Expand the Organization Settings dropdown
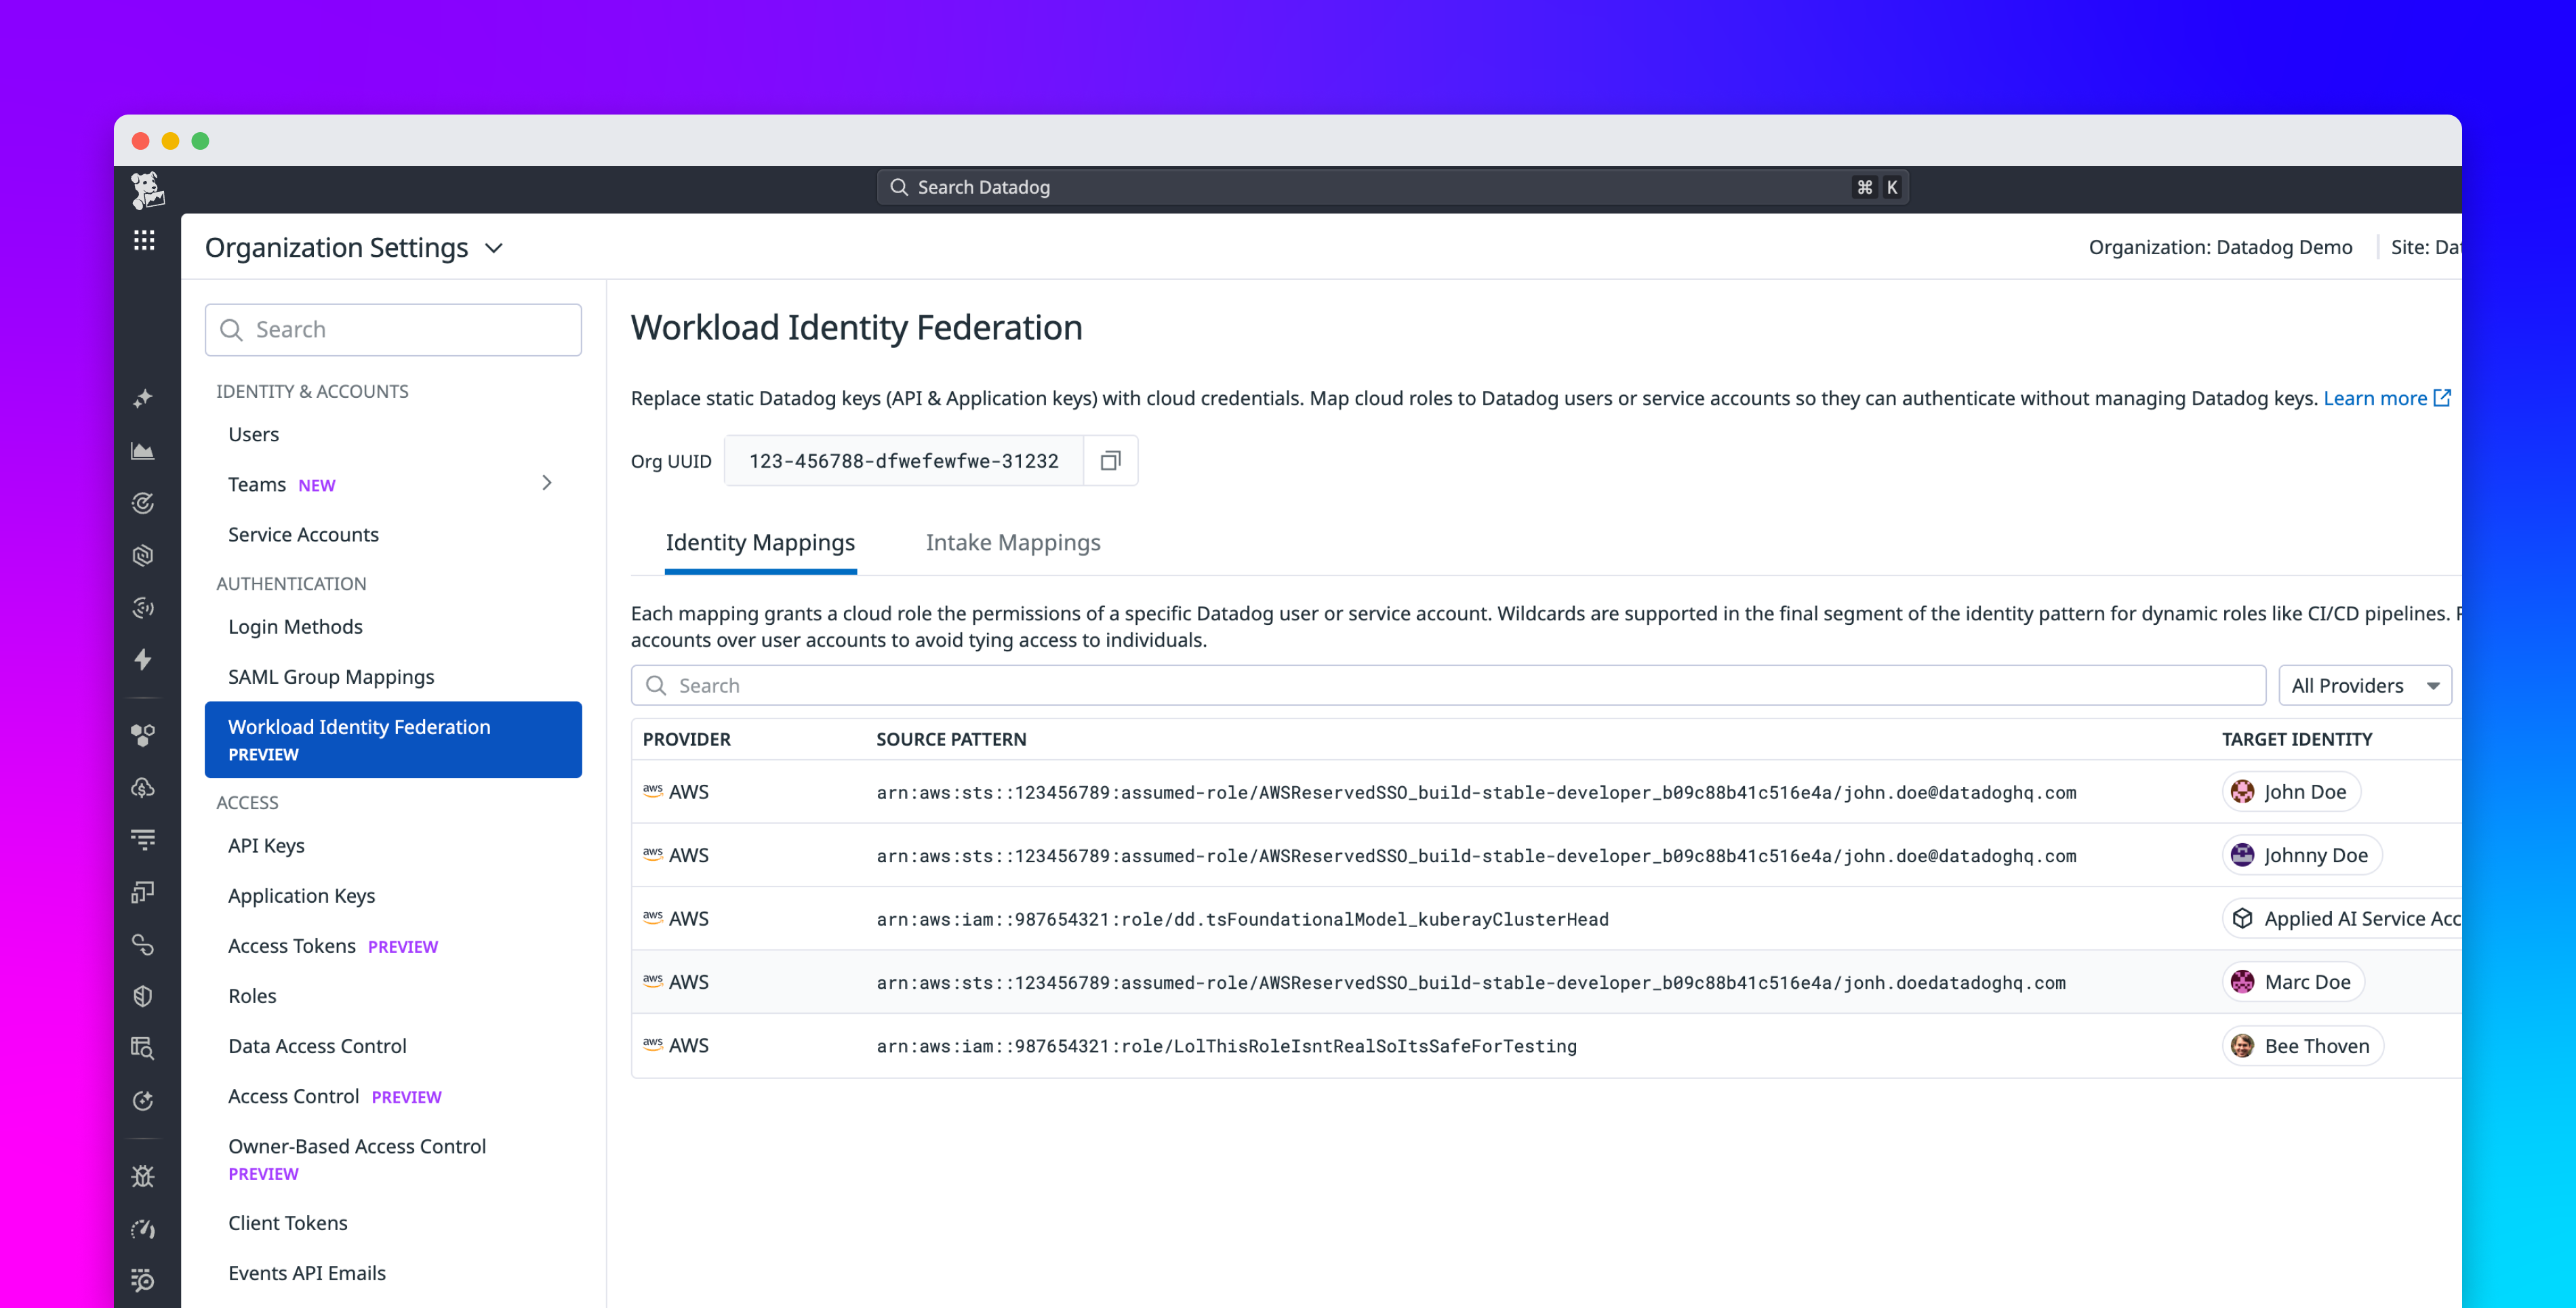Image resolution: width=2576 pixels, height=1308 pixels. pyautogui.click(x=494, y=247)
